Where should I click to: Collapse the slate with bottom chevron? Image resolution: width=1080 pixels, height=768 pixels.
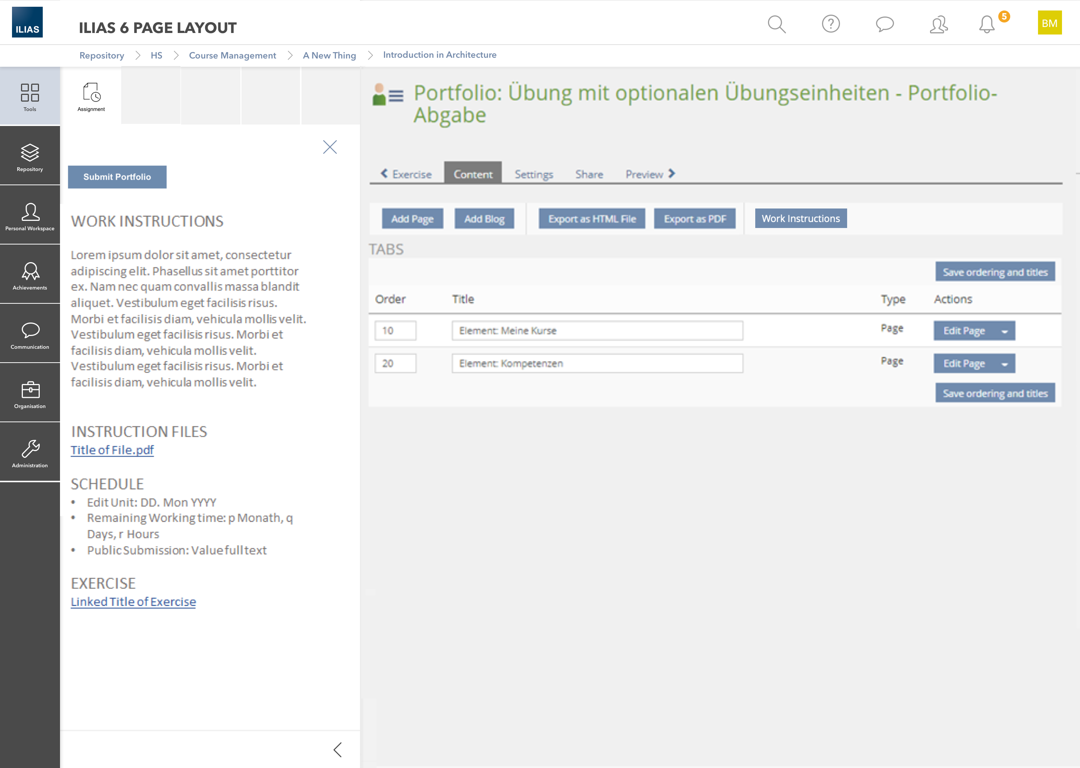click(x=337, y=750)
